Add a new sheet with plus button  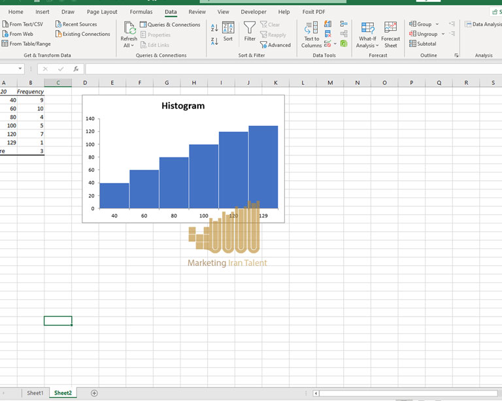click(94, 393)
